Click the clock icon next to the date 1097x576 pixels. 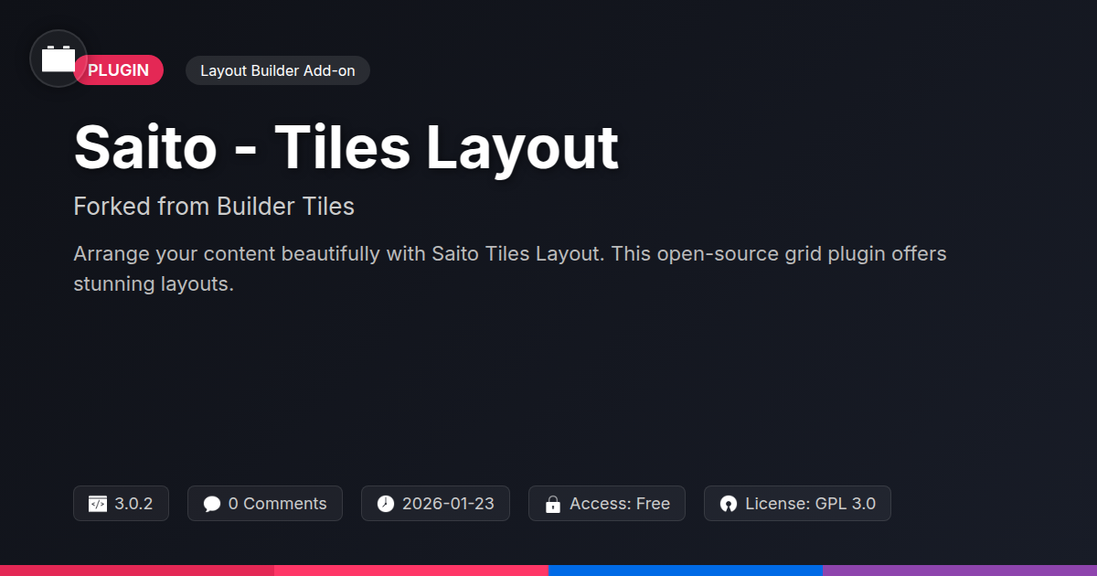[386, 504]
